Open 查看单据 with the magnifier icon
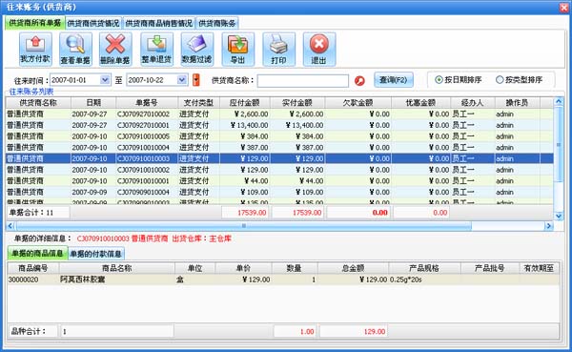Image resolution: width=572 pixels, height=352 pixels. click(x=75, y=49)
